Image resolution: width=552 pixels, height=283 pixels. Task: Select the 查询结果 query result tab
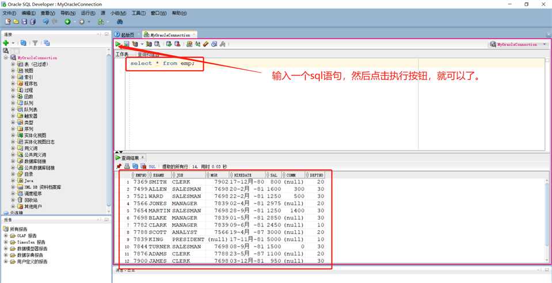[x=130, y=158]
